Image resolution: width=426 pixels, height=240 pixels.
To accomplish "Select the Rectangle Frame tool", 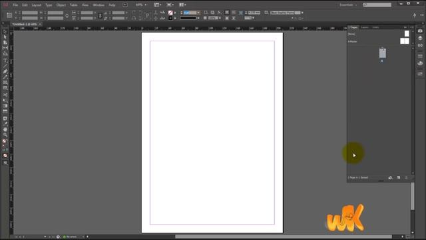I will click(5, 83).
